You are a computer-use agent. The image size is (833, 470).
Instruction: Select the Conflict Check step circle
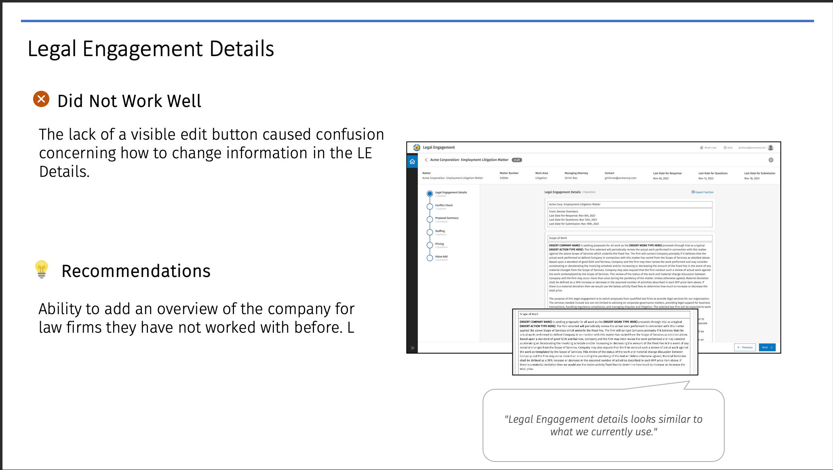[x=430, y=207]
